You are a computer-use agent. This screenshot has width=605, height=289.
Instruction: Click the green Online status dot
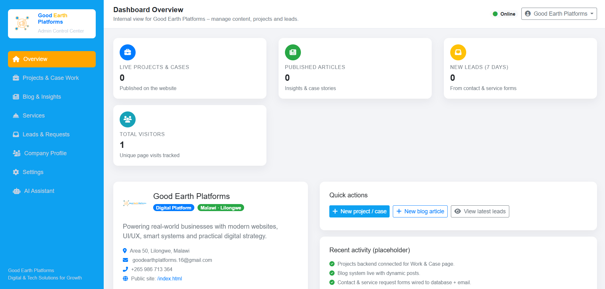495,14
